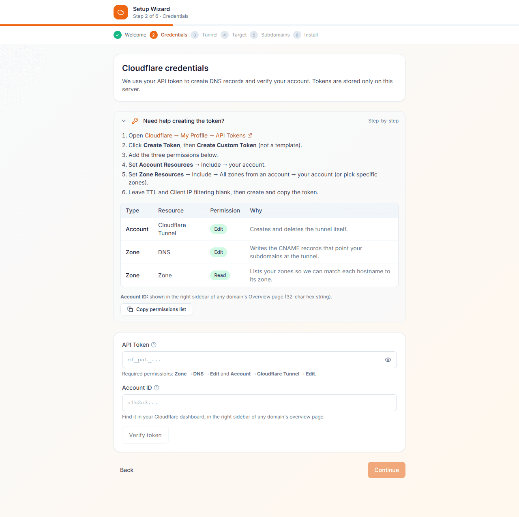The height and width of the screenshot is (517, 519).
Task: Click the Continue button
Action: point(386,470)
